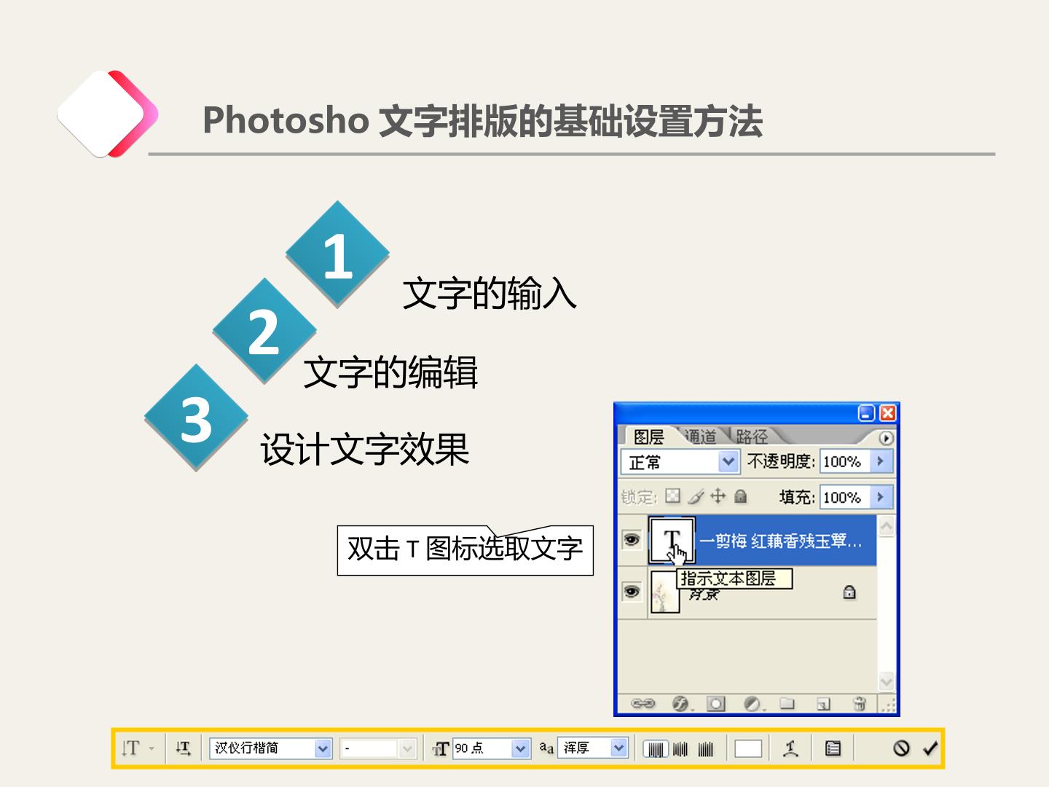Open the 浑厚 anti-aliasing dropdown
1049x787 pixels.
pos(592,748)
